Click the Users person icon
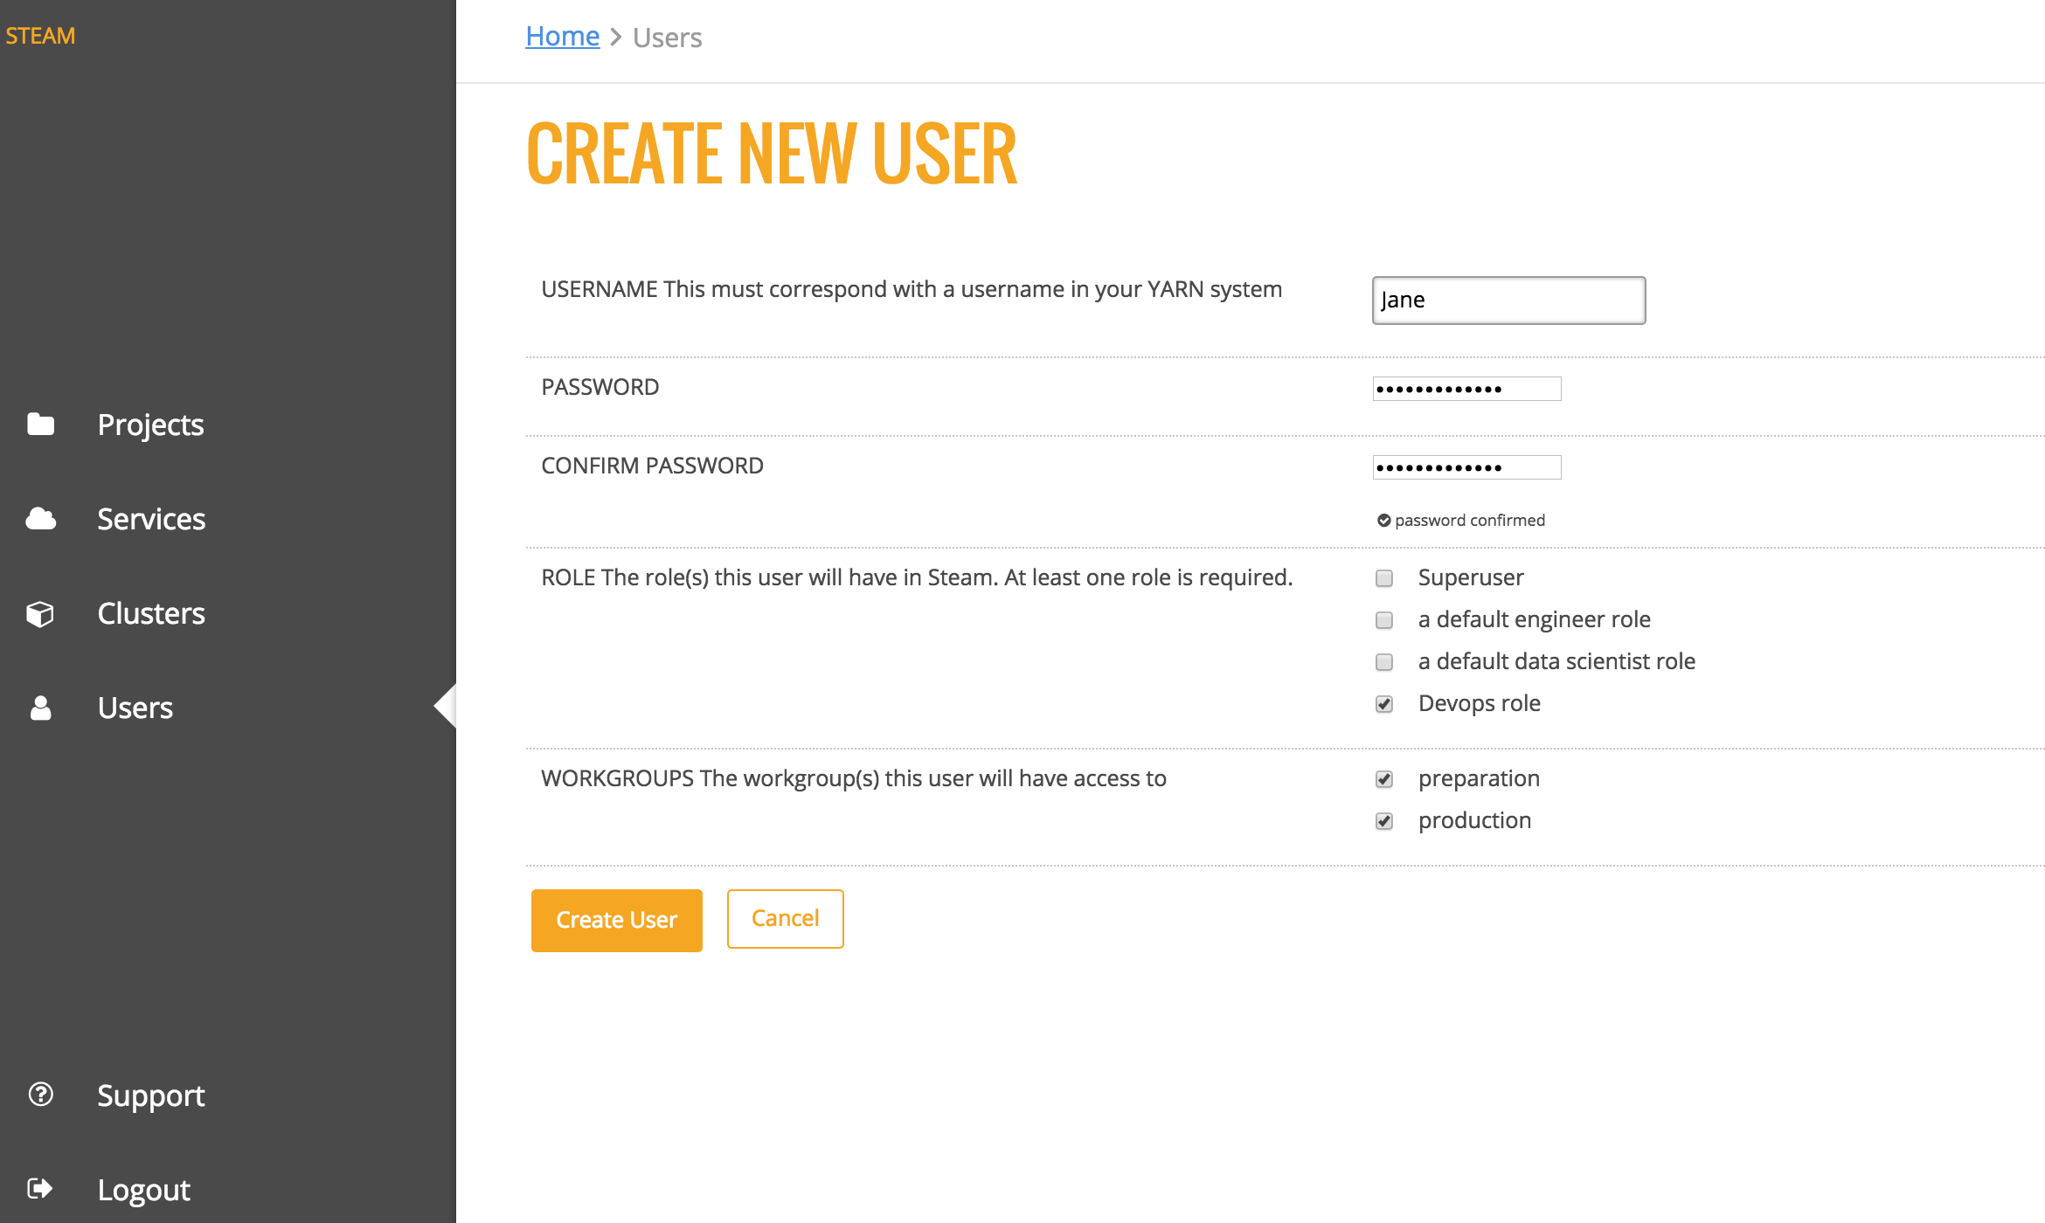This screenshot has height=1223, width=2045. pos(40,708)
